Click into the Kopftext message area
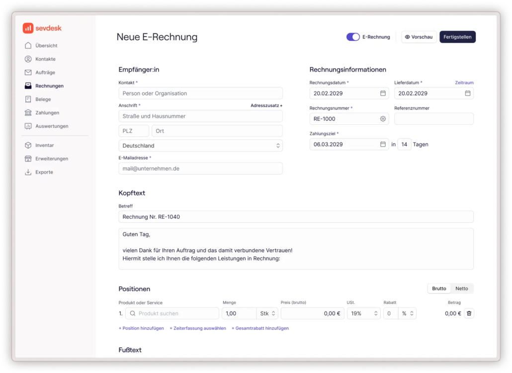Image resolution: width=512 pixels, height=373 pixels. click(296, 249)
